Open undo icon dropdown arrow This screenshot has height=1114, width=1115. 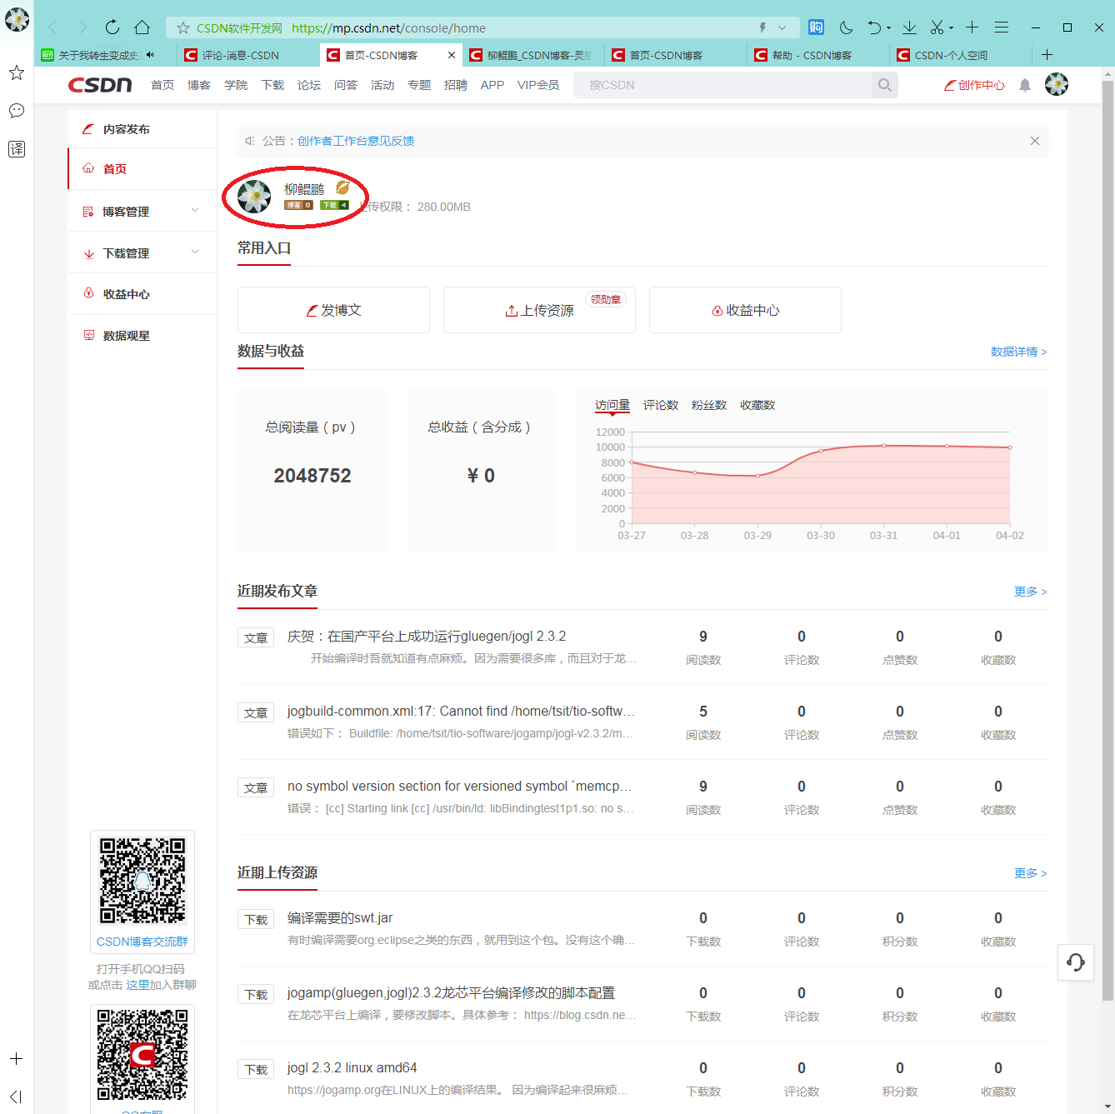point(888,28)
